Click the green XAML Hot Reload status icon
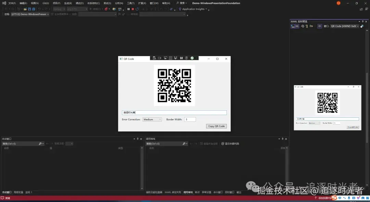370x202 pixels. 192,58
